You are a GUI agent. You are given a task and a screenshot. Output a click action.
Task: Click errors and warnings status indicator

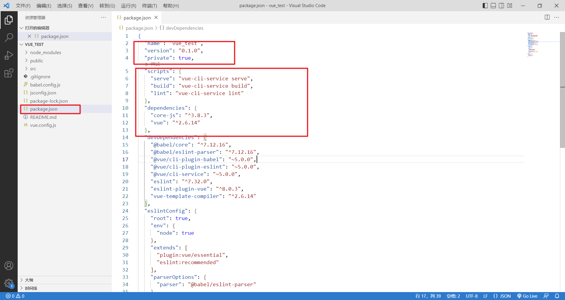(15, 296)
